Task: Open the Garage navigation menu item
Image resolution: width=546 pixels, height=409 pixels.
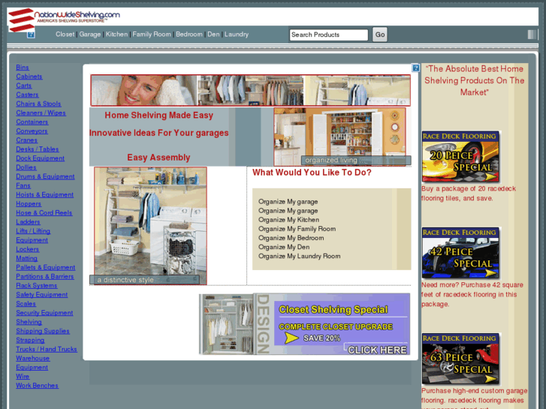Action: 90,34
